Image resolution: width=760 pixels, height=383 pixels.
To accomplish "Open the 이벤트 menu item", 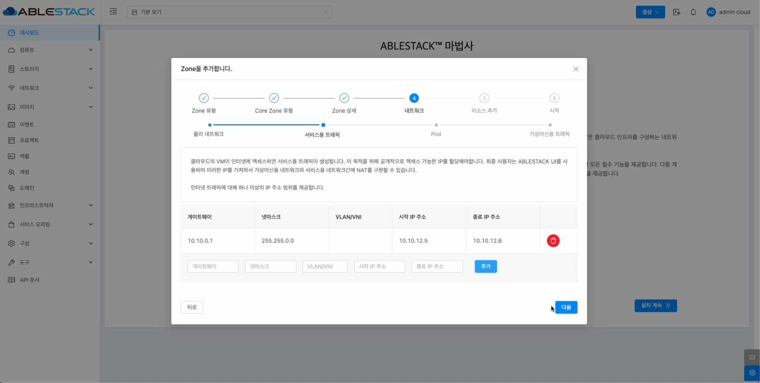I will pos(27,125).
